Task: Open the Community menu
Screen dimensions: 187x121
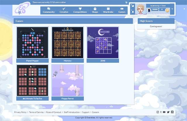Action: (49, 11)
